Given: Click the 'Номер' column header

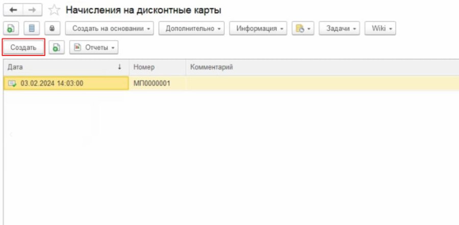Looking at the screenshot, I should [157, 67].
